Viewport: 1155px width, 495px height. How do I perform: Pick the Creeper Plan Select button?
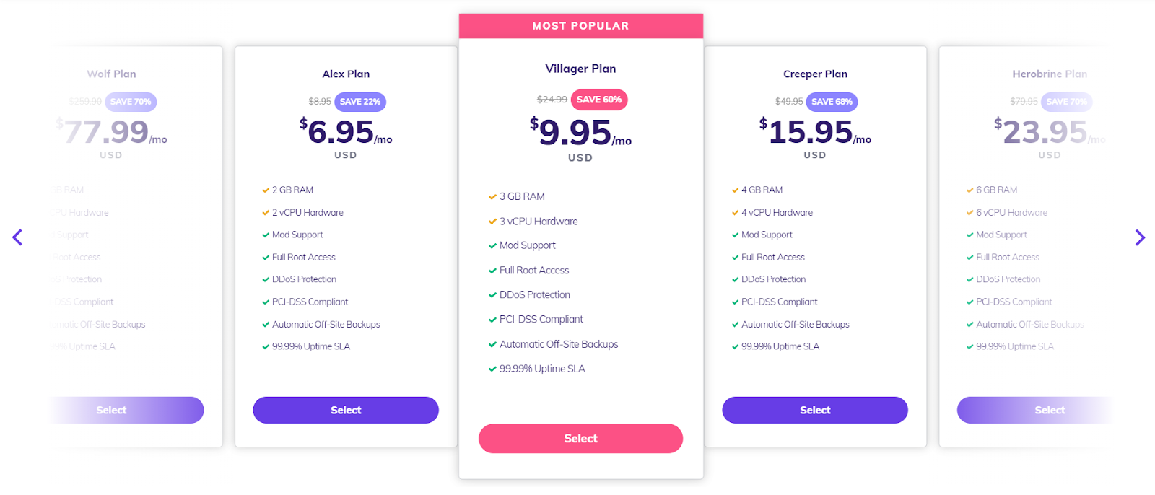click(815, 410)
